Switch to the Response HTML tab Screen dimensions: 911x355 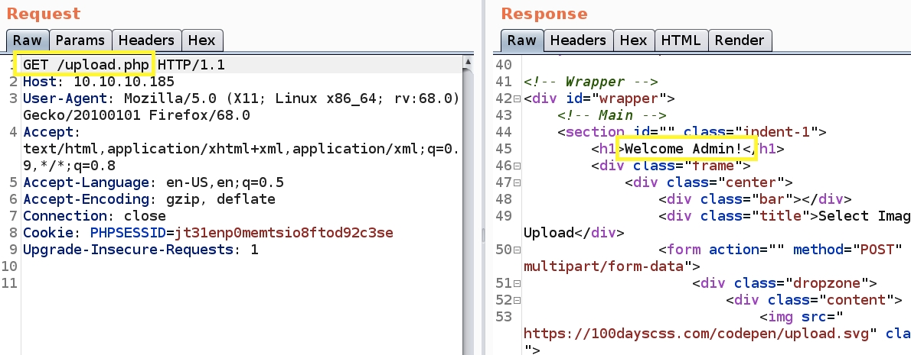[680, 40]
